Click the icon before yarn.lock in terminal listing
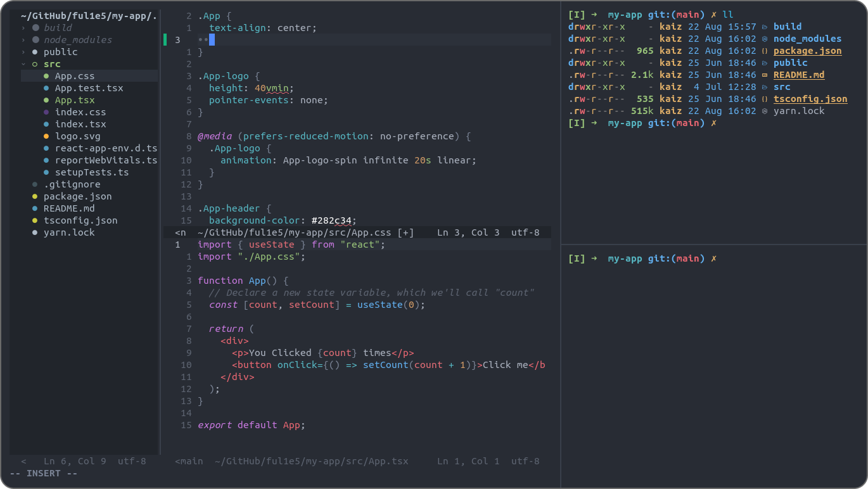Image resolution: width=868 pixels, height=489 pixels. pos(765,111)
